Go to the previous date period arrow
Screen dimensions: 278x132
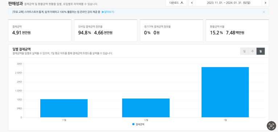tap(192, 3)
